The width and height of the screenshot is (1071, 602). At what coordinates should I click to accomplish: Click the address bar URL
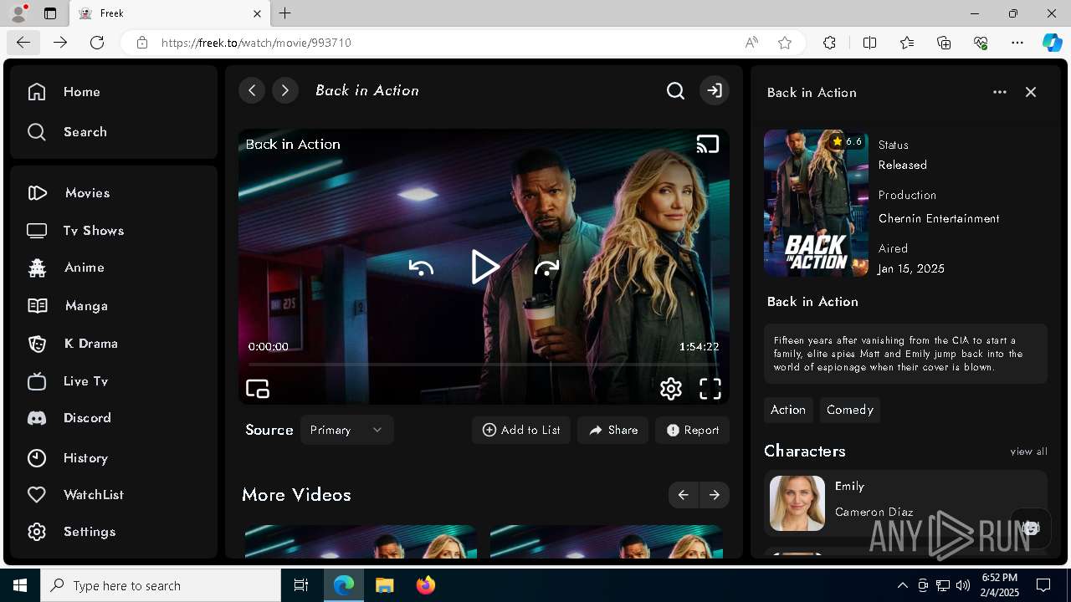click(x=256, y=43)
